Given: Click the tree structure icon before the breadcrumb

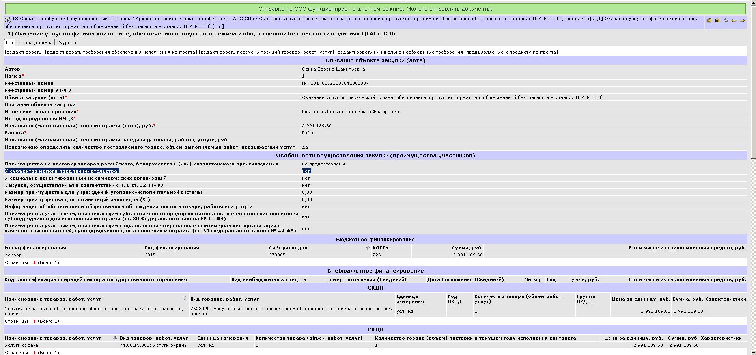Looking at the screenshot, I should coord(8,20).
